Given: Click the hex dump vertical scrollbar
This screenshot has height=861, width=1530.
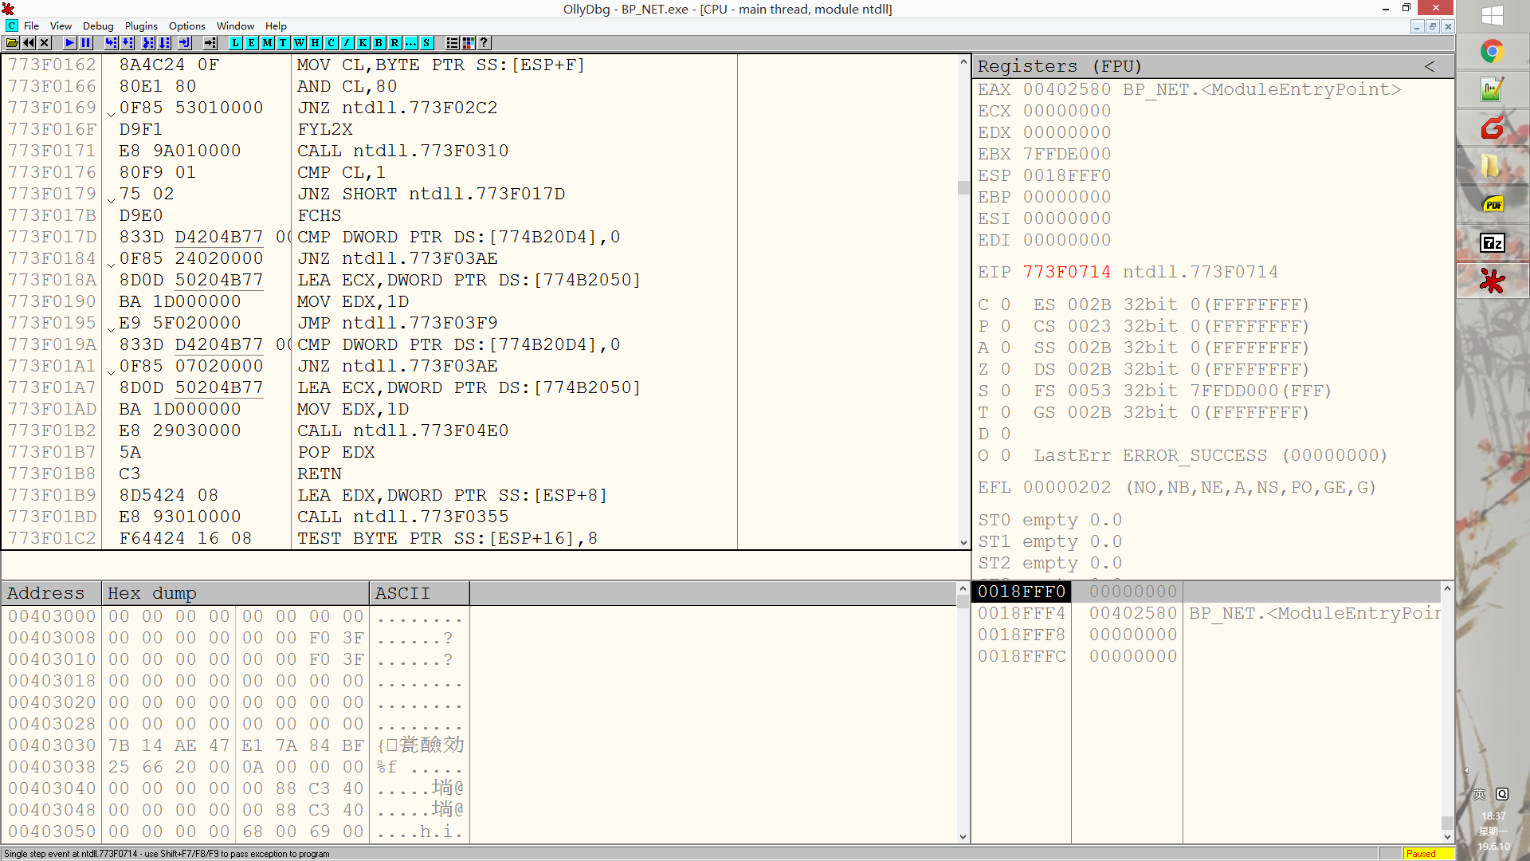Looking at the screenshot, I should click(x=963, y=717).
